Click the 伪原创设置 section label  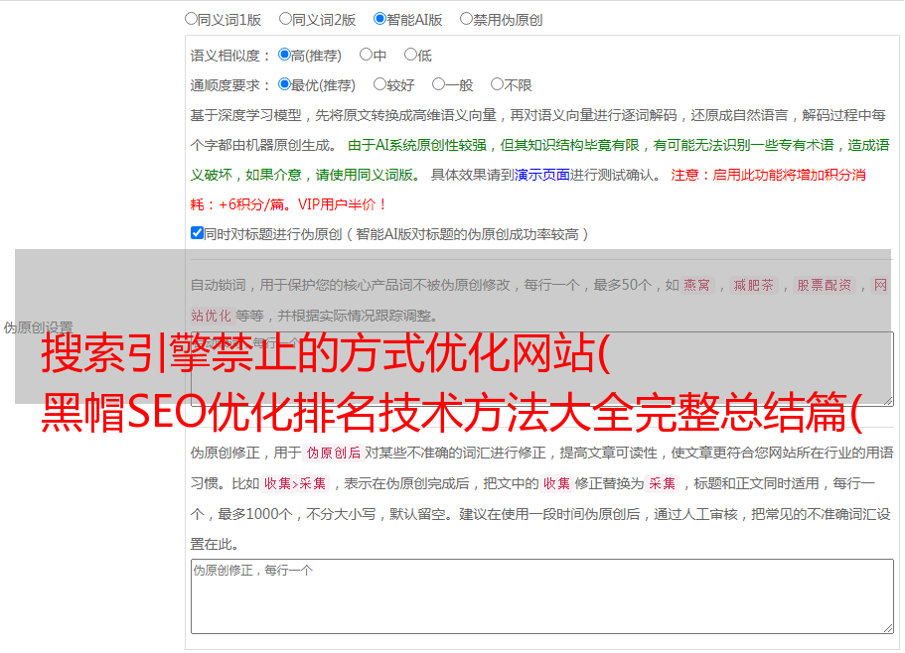click(x=38, y=327)
